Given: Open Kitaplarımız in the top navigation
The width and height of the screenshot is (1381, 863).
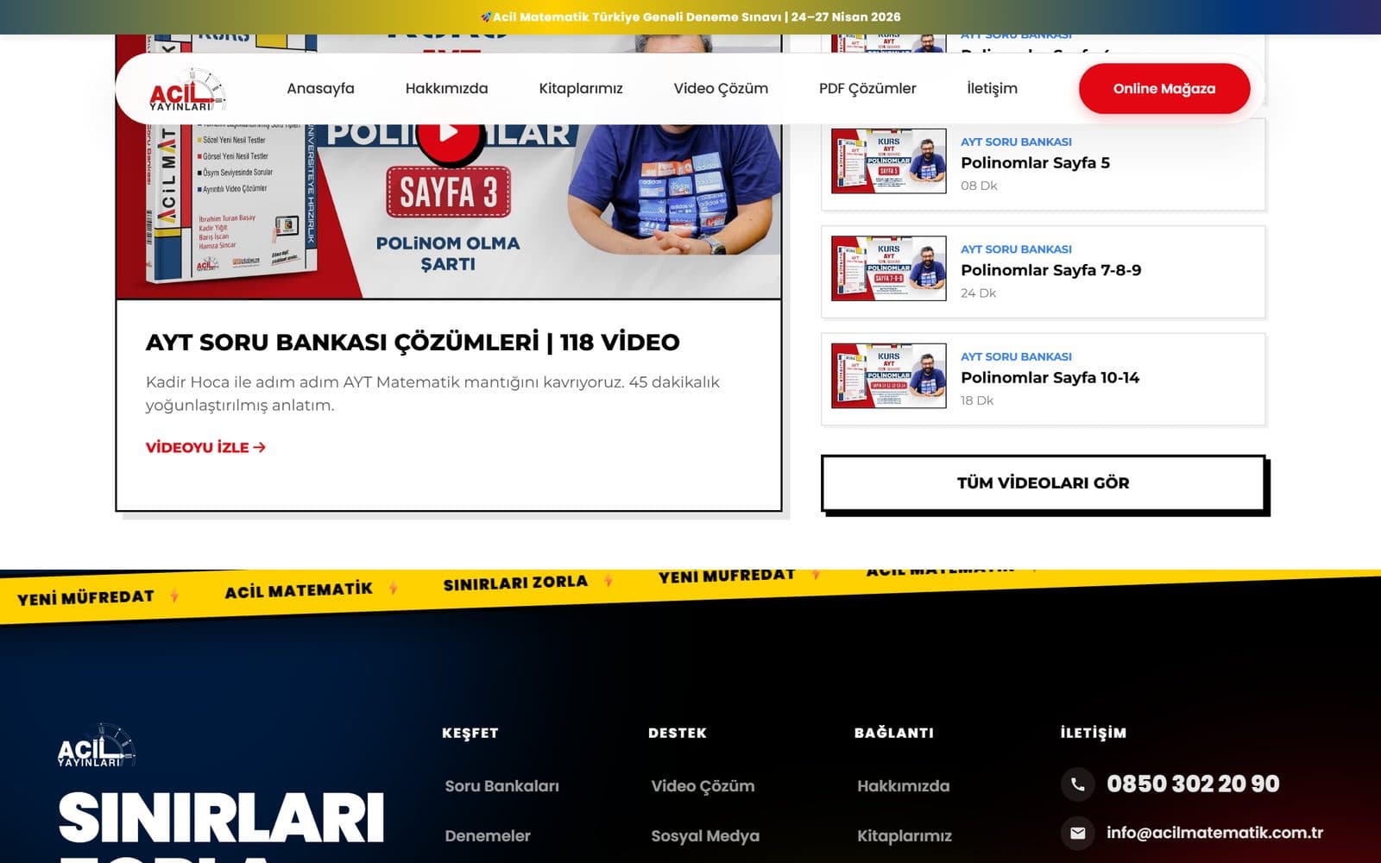Looking at the screenshot, I should point(581,88).
